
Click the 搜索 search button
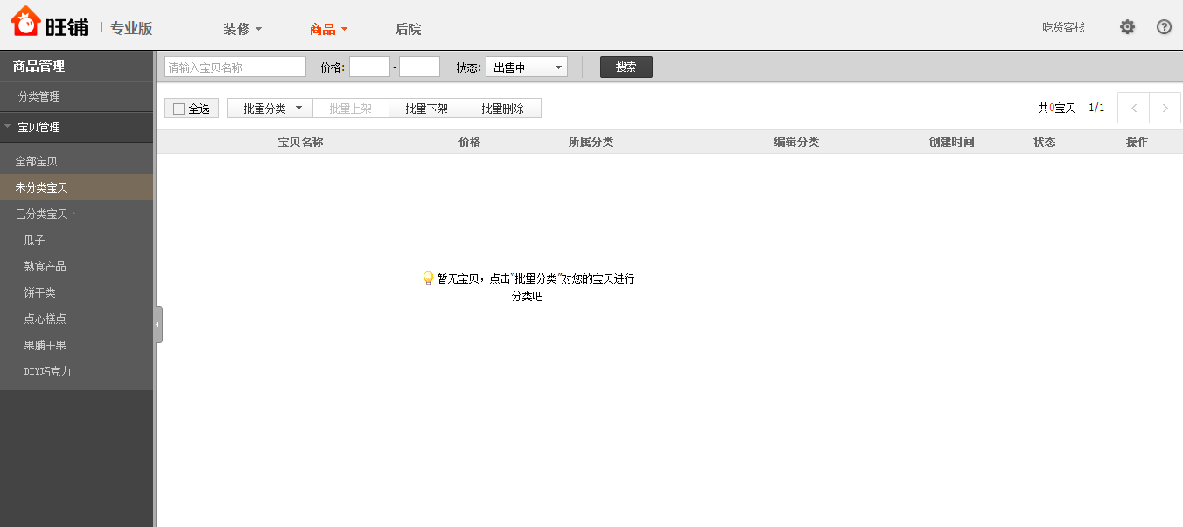(x=626, y=67)
